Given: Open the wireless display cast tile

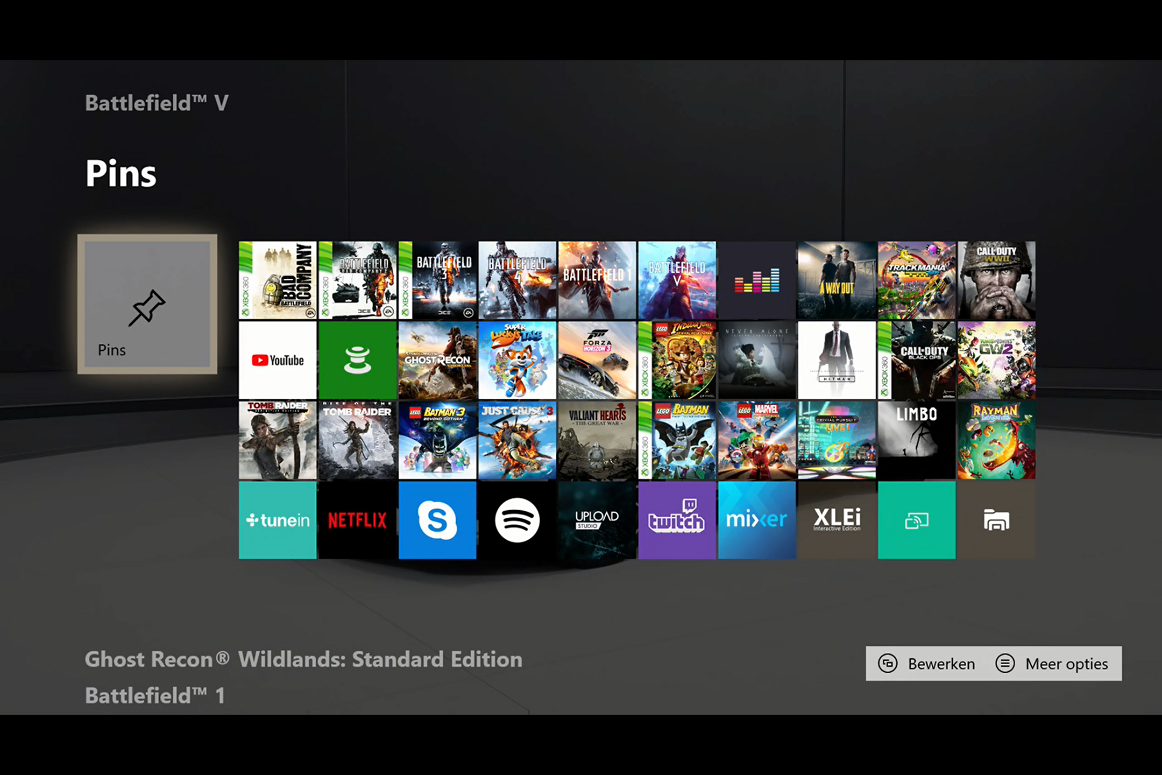Looking at the screenshot, I should (916, 520).
